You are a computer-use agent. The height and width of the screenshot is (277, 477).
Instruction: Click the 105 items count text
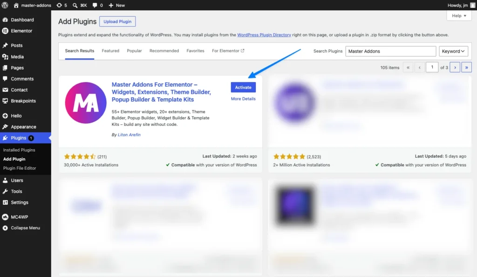point(390,68)
